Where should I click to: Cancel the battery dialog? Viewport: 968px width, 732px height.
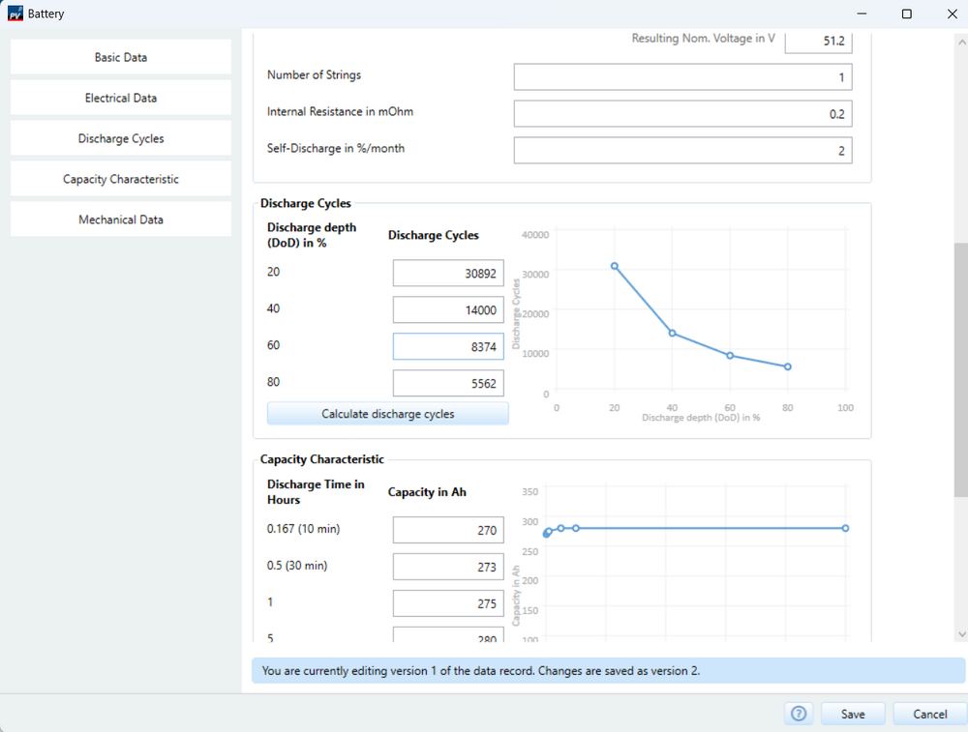point(929,714)
